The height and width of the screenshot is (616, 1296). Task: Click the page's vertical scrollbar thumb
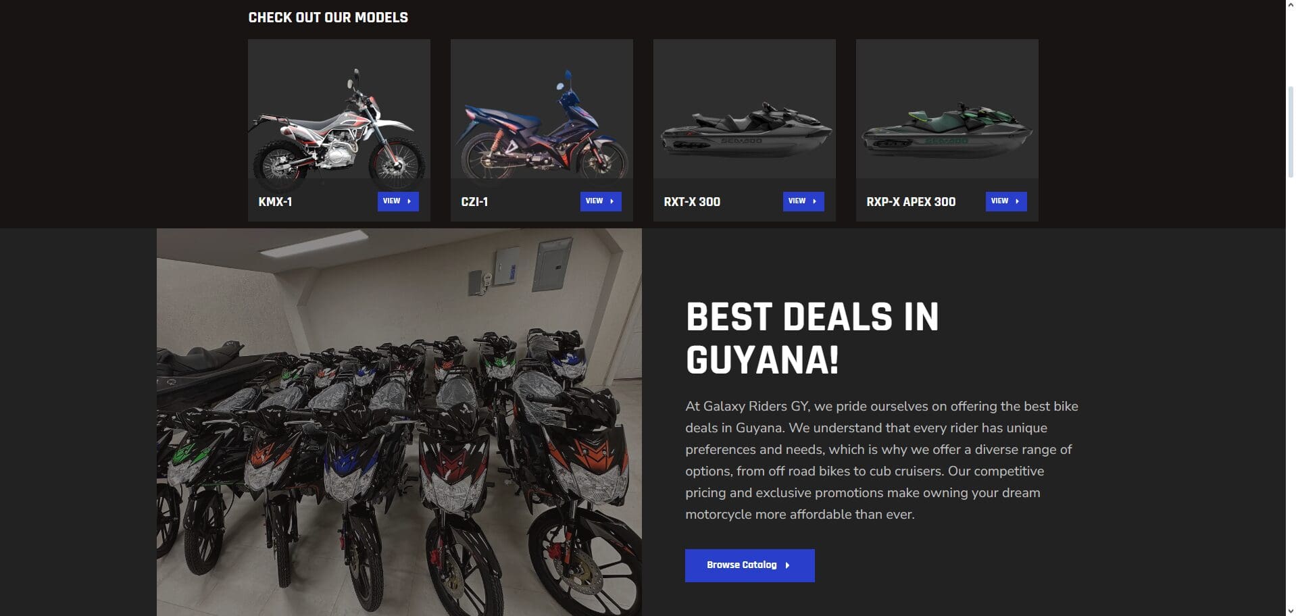click(1291, 132)
